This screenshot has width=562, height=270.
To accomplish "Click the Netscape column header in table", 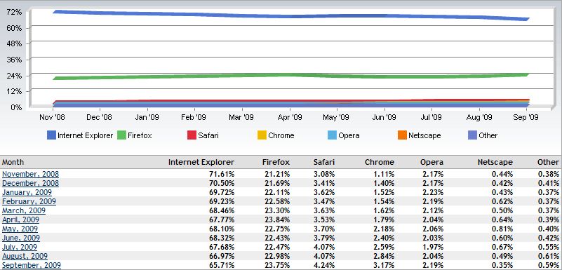I will coord(495,162).
